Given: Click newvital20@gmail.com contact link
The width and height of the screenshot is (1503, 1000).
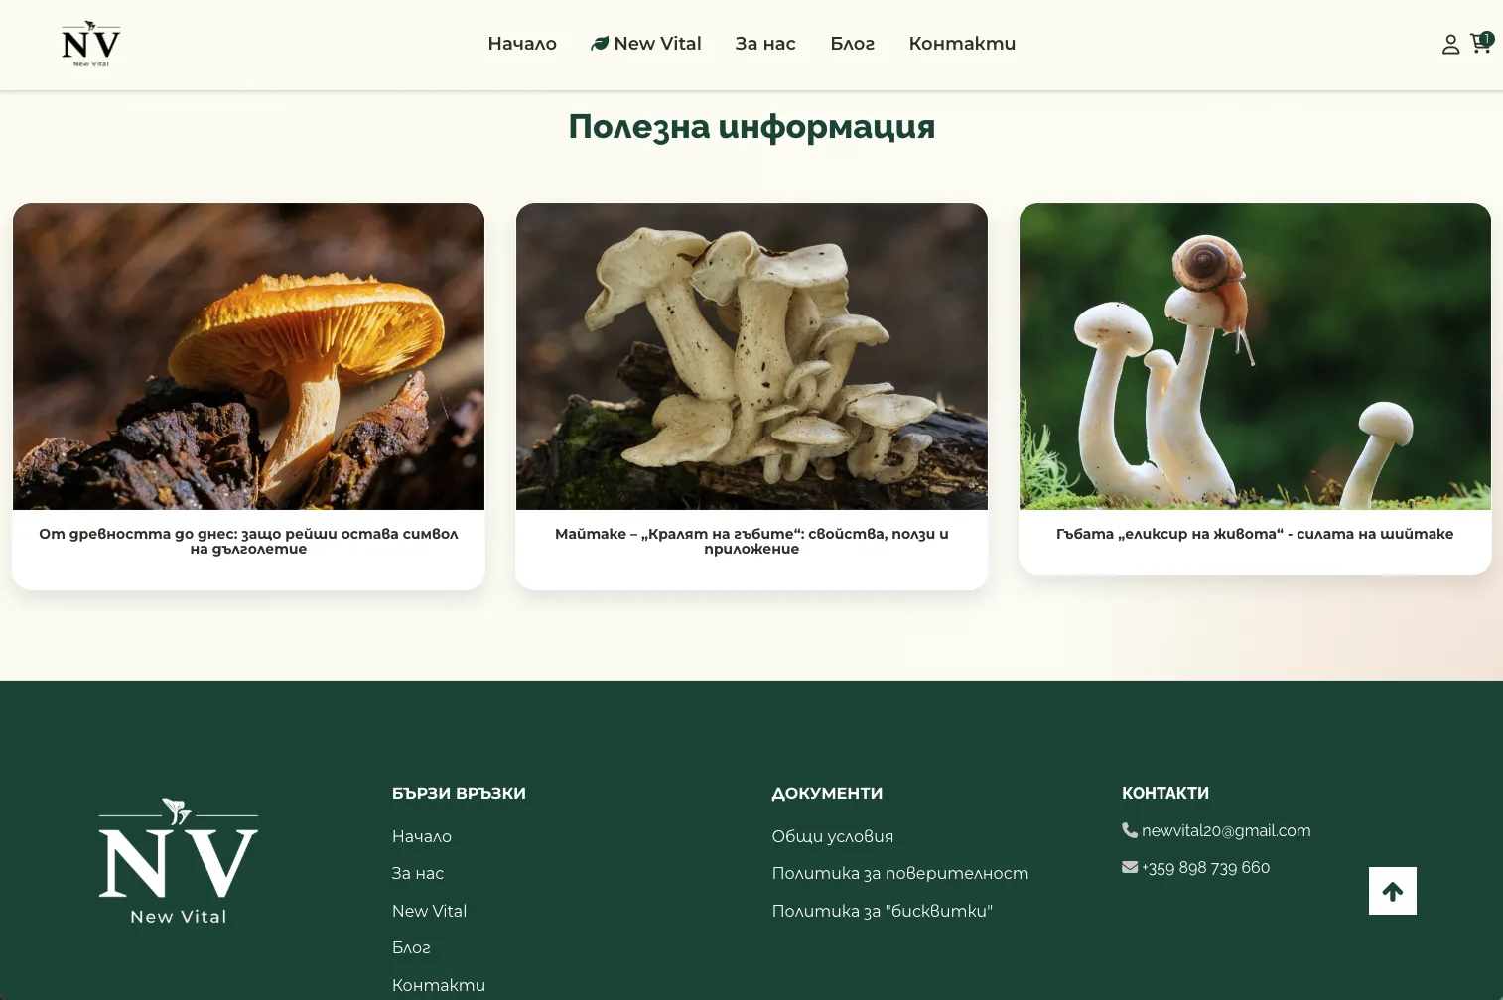Looking at the screenshot, I should [x=1226, y=830].
